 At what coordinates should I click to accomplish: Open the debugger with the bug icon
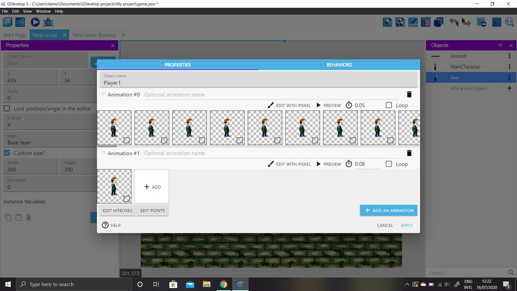tap(48, 22)
